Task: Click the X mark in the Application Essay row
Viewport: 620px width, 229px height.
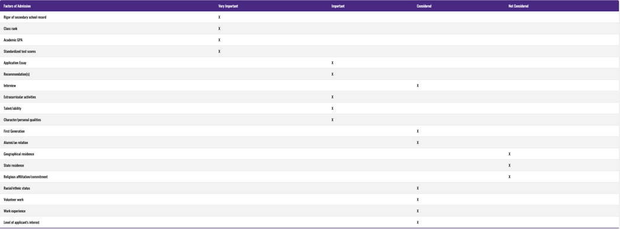Action: click(x=333, y=63)
